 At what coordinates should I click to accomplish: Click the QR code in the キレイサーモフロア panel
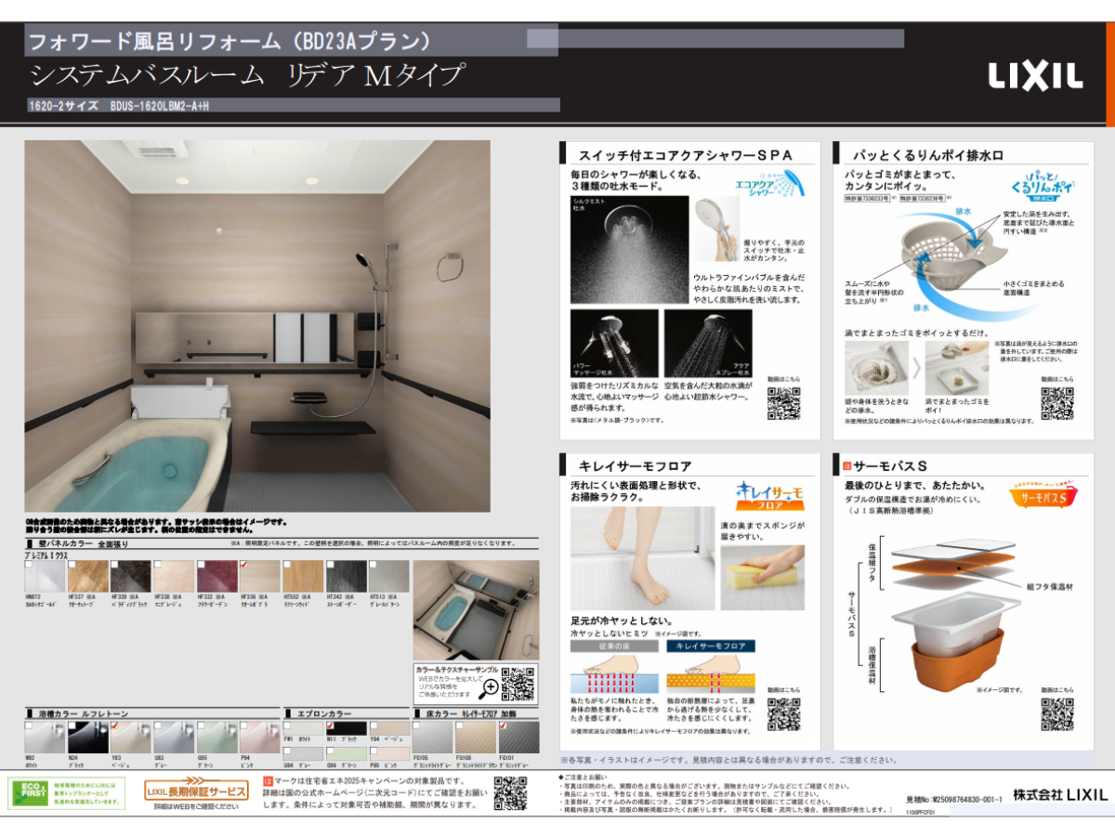(783, 714)
